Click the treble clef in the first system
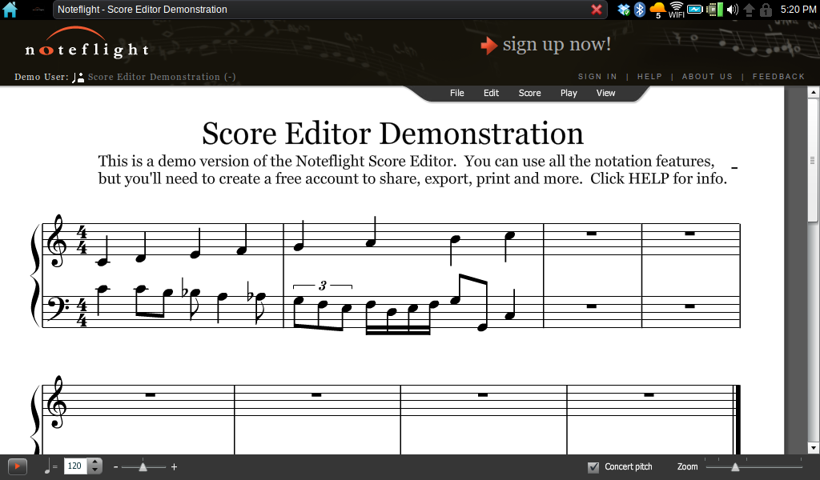The height and width of the screenshot is (480, 820). [58, 240]
